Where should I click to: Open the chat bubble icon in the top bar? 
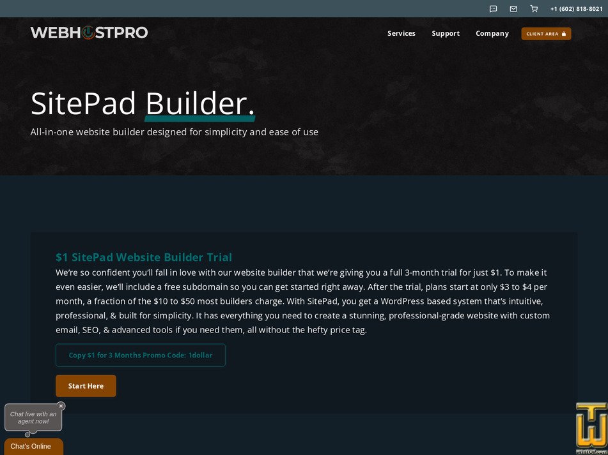(493, 8)
